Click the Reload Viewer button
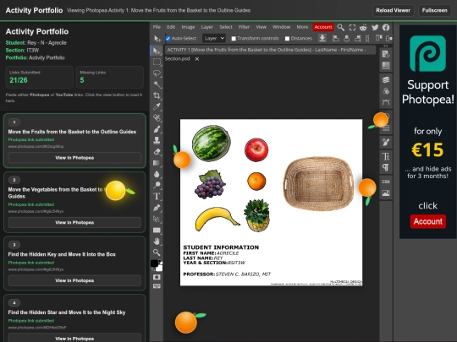Viewport: 457px width, 342px height. tap(393, 10)
